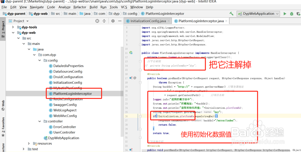Open the Web side tool window
Screen dimensions: 301x152
(3, 105)
